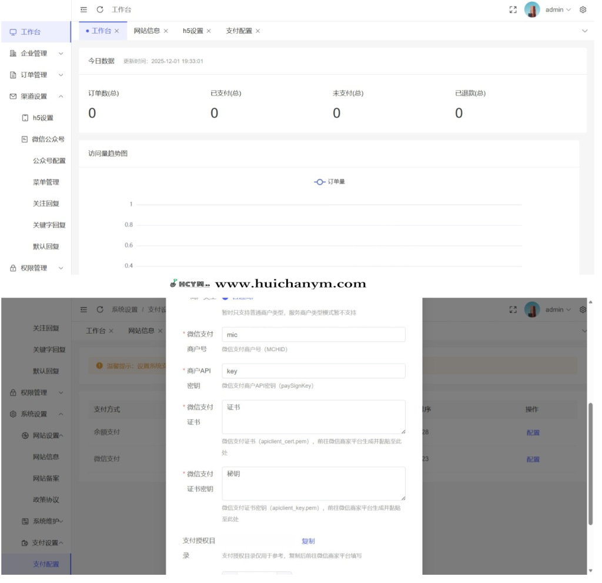Close the h5设置 tab
The height and width of the screenshot is (583, 602).
coord(209,31)
